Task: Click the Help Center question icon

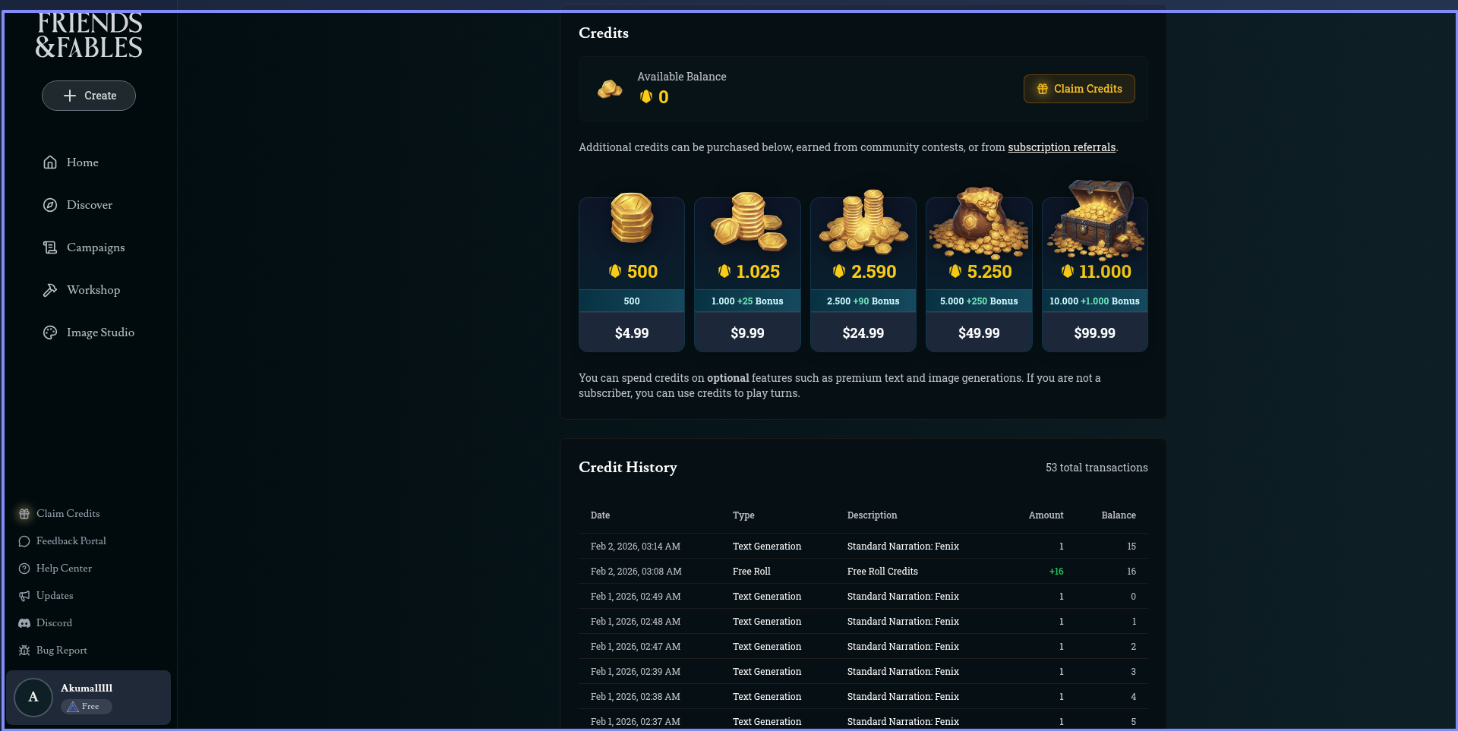Action: (24, 569)
